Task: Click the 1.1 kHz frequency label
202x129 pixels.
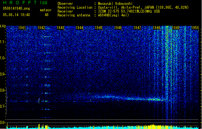Action: tap(3, 42)
